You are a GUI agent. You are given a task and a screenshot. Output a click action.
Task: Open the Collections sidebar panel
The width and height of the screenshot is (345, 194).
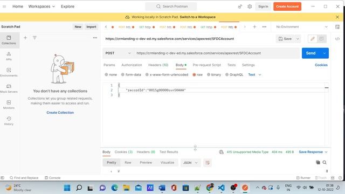click(x=9, y=40)
